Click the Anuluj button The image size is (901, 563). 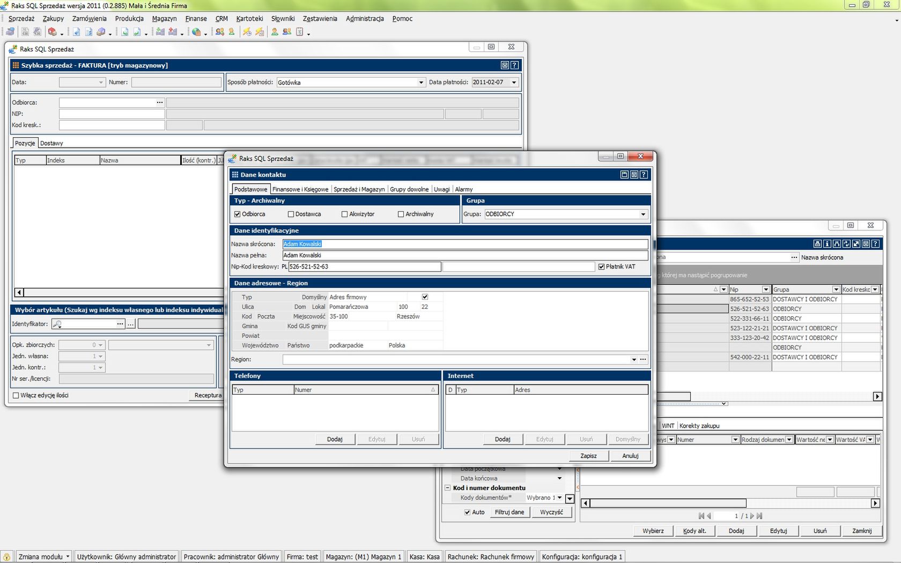[630, 456]
